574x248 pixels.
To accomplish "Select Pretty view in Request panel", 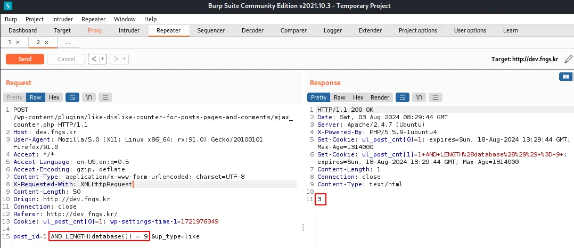I will click(15, 97).
